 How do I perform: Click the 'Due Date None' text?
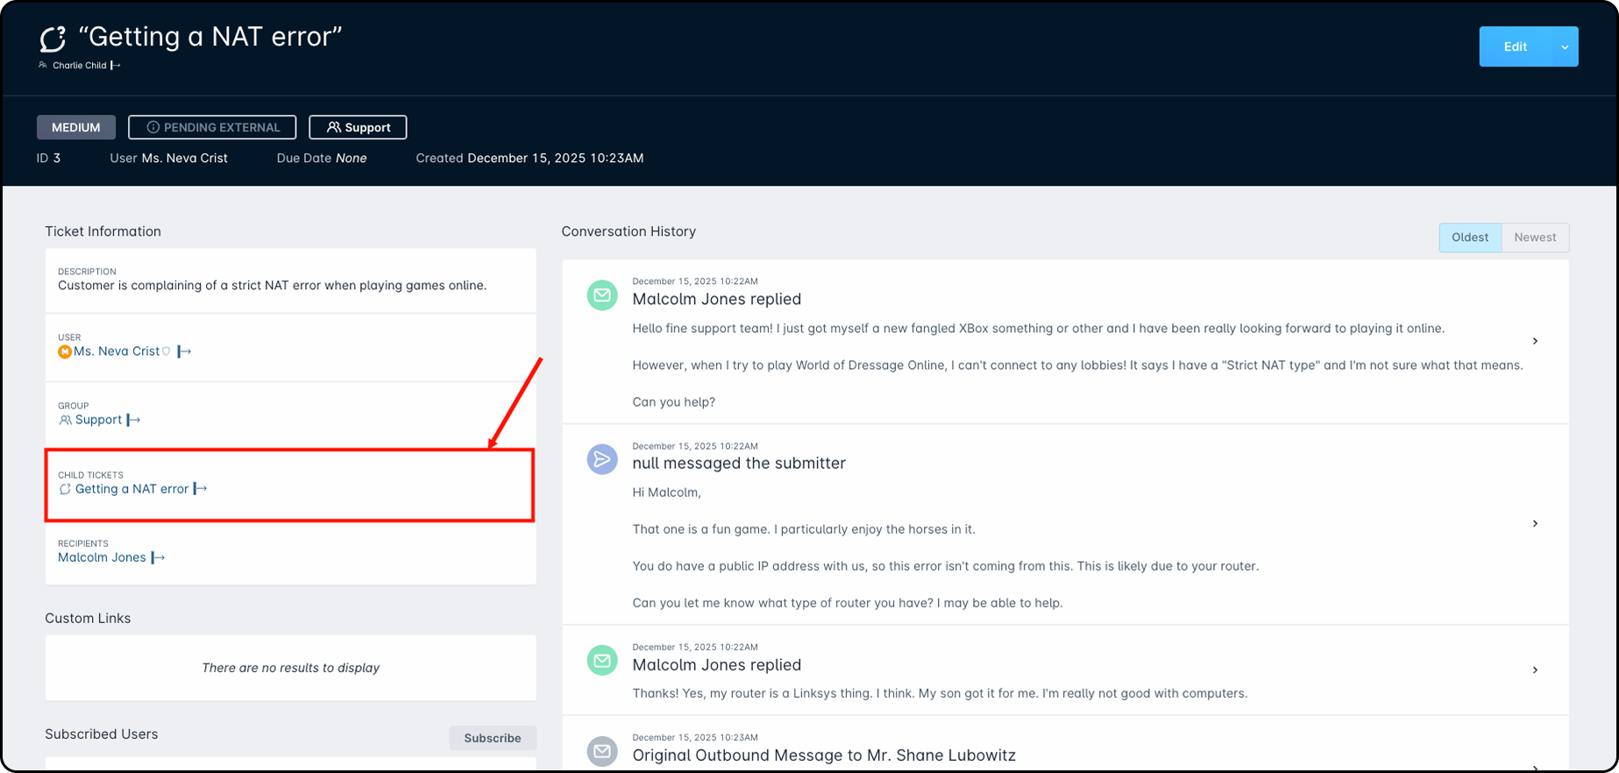point(322,158)
